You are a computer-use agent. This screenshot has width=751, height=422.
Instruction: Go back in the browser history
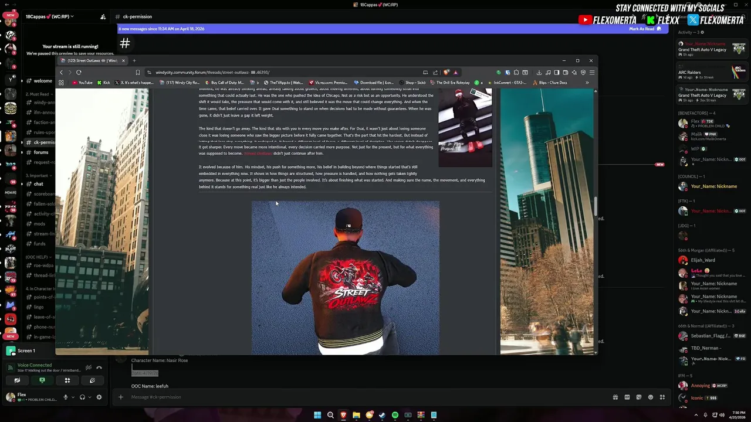[x=61, y=72]
